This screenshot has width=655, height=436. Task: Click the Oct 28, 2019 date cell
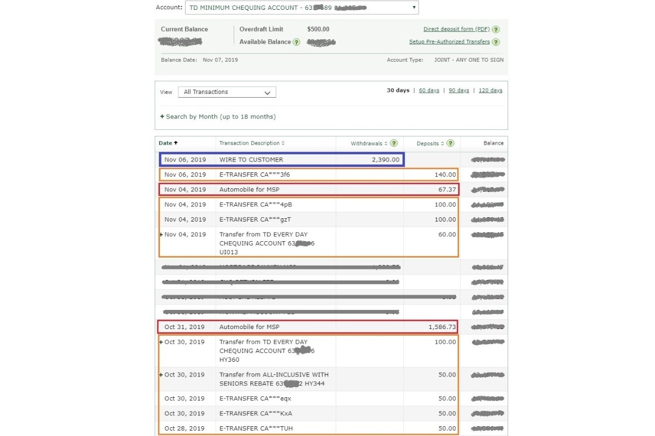point(184,428)
